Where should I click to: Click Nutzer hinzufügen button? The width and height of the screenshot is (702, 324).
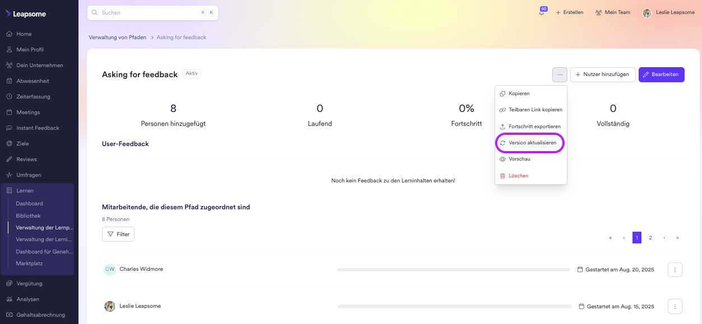tap(603, 74)
